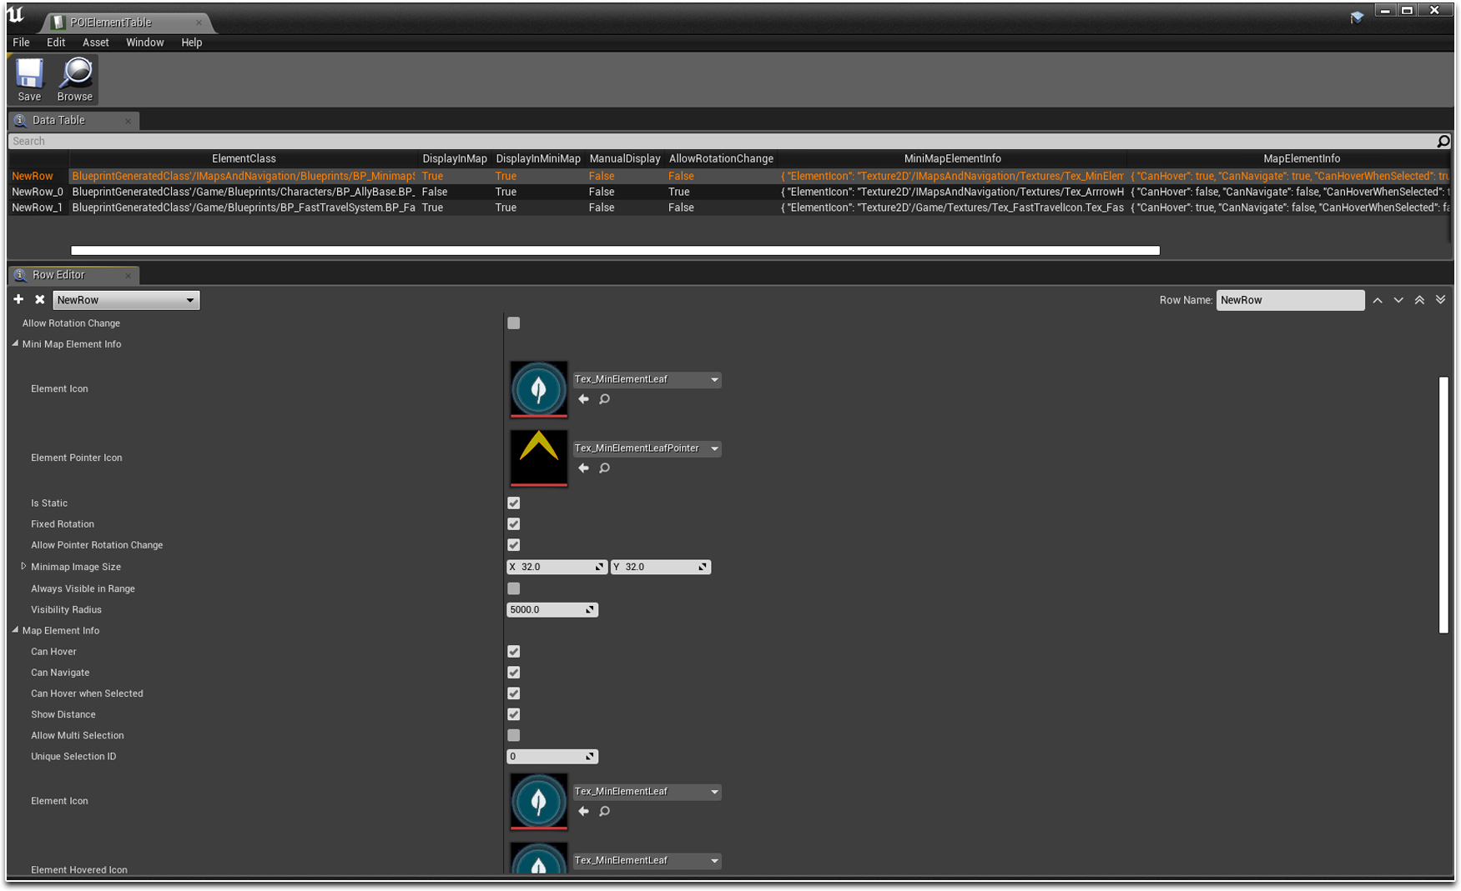Click the Browse magnifier icon in toolbar
The width and height of the screenshot is (1461, 891).
pyautogui.click(x=76, y=75)
